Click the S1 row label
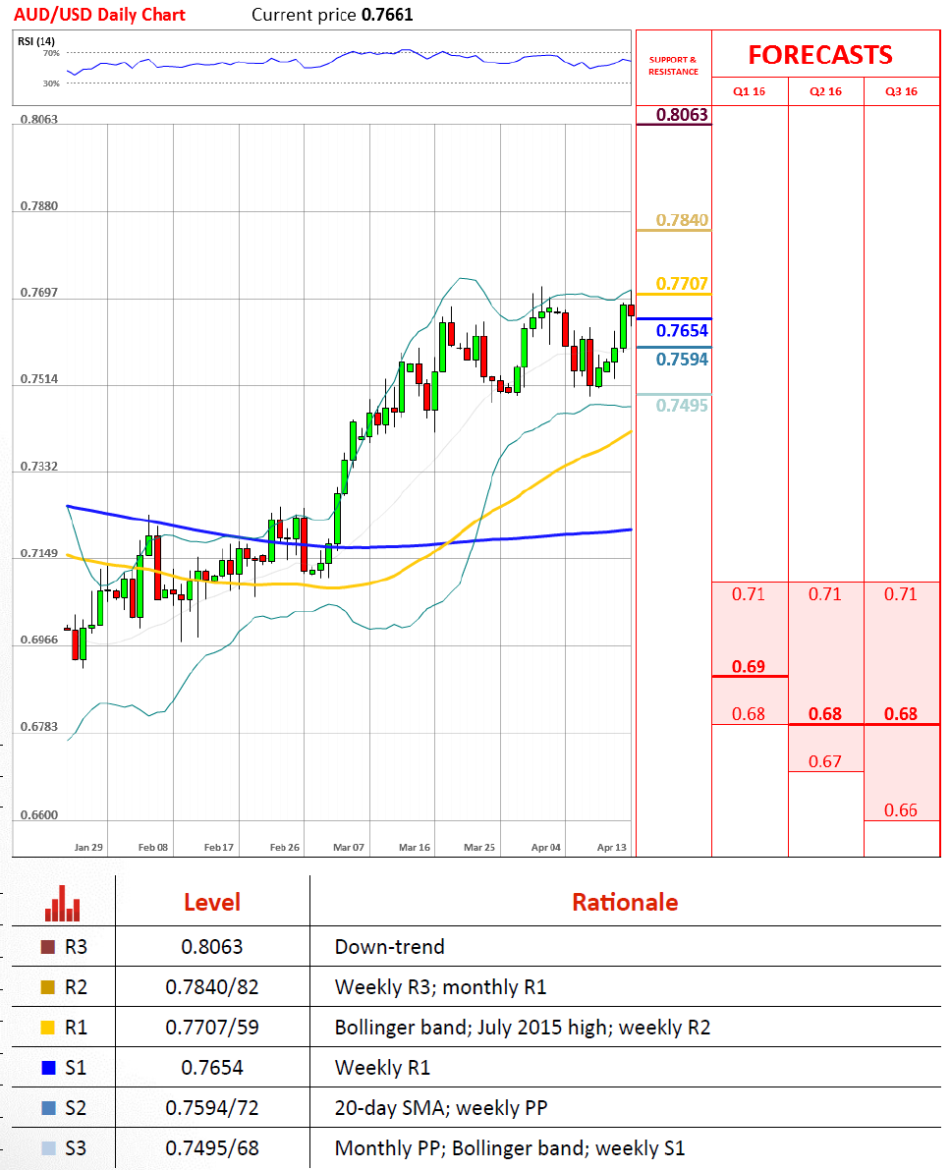951x1170 pixels. [76, 1068]
